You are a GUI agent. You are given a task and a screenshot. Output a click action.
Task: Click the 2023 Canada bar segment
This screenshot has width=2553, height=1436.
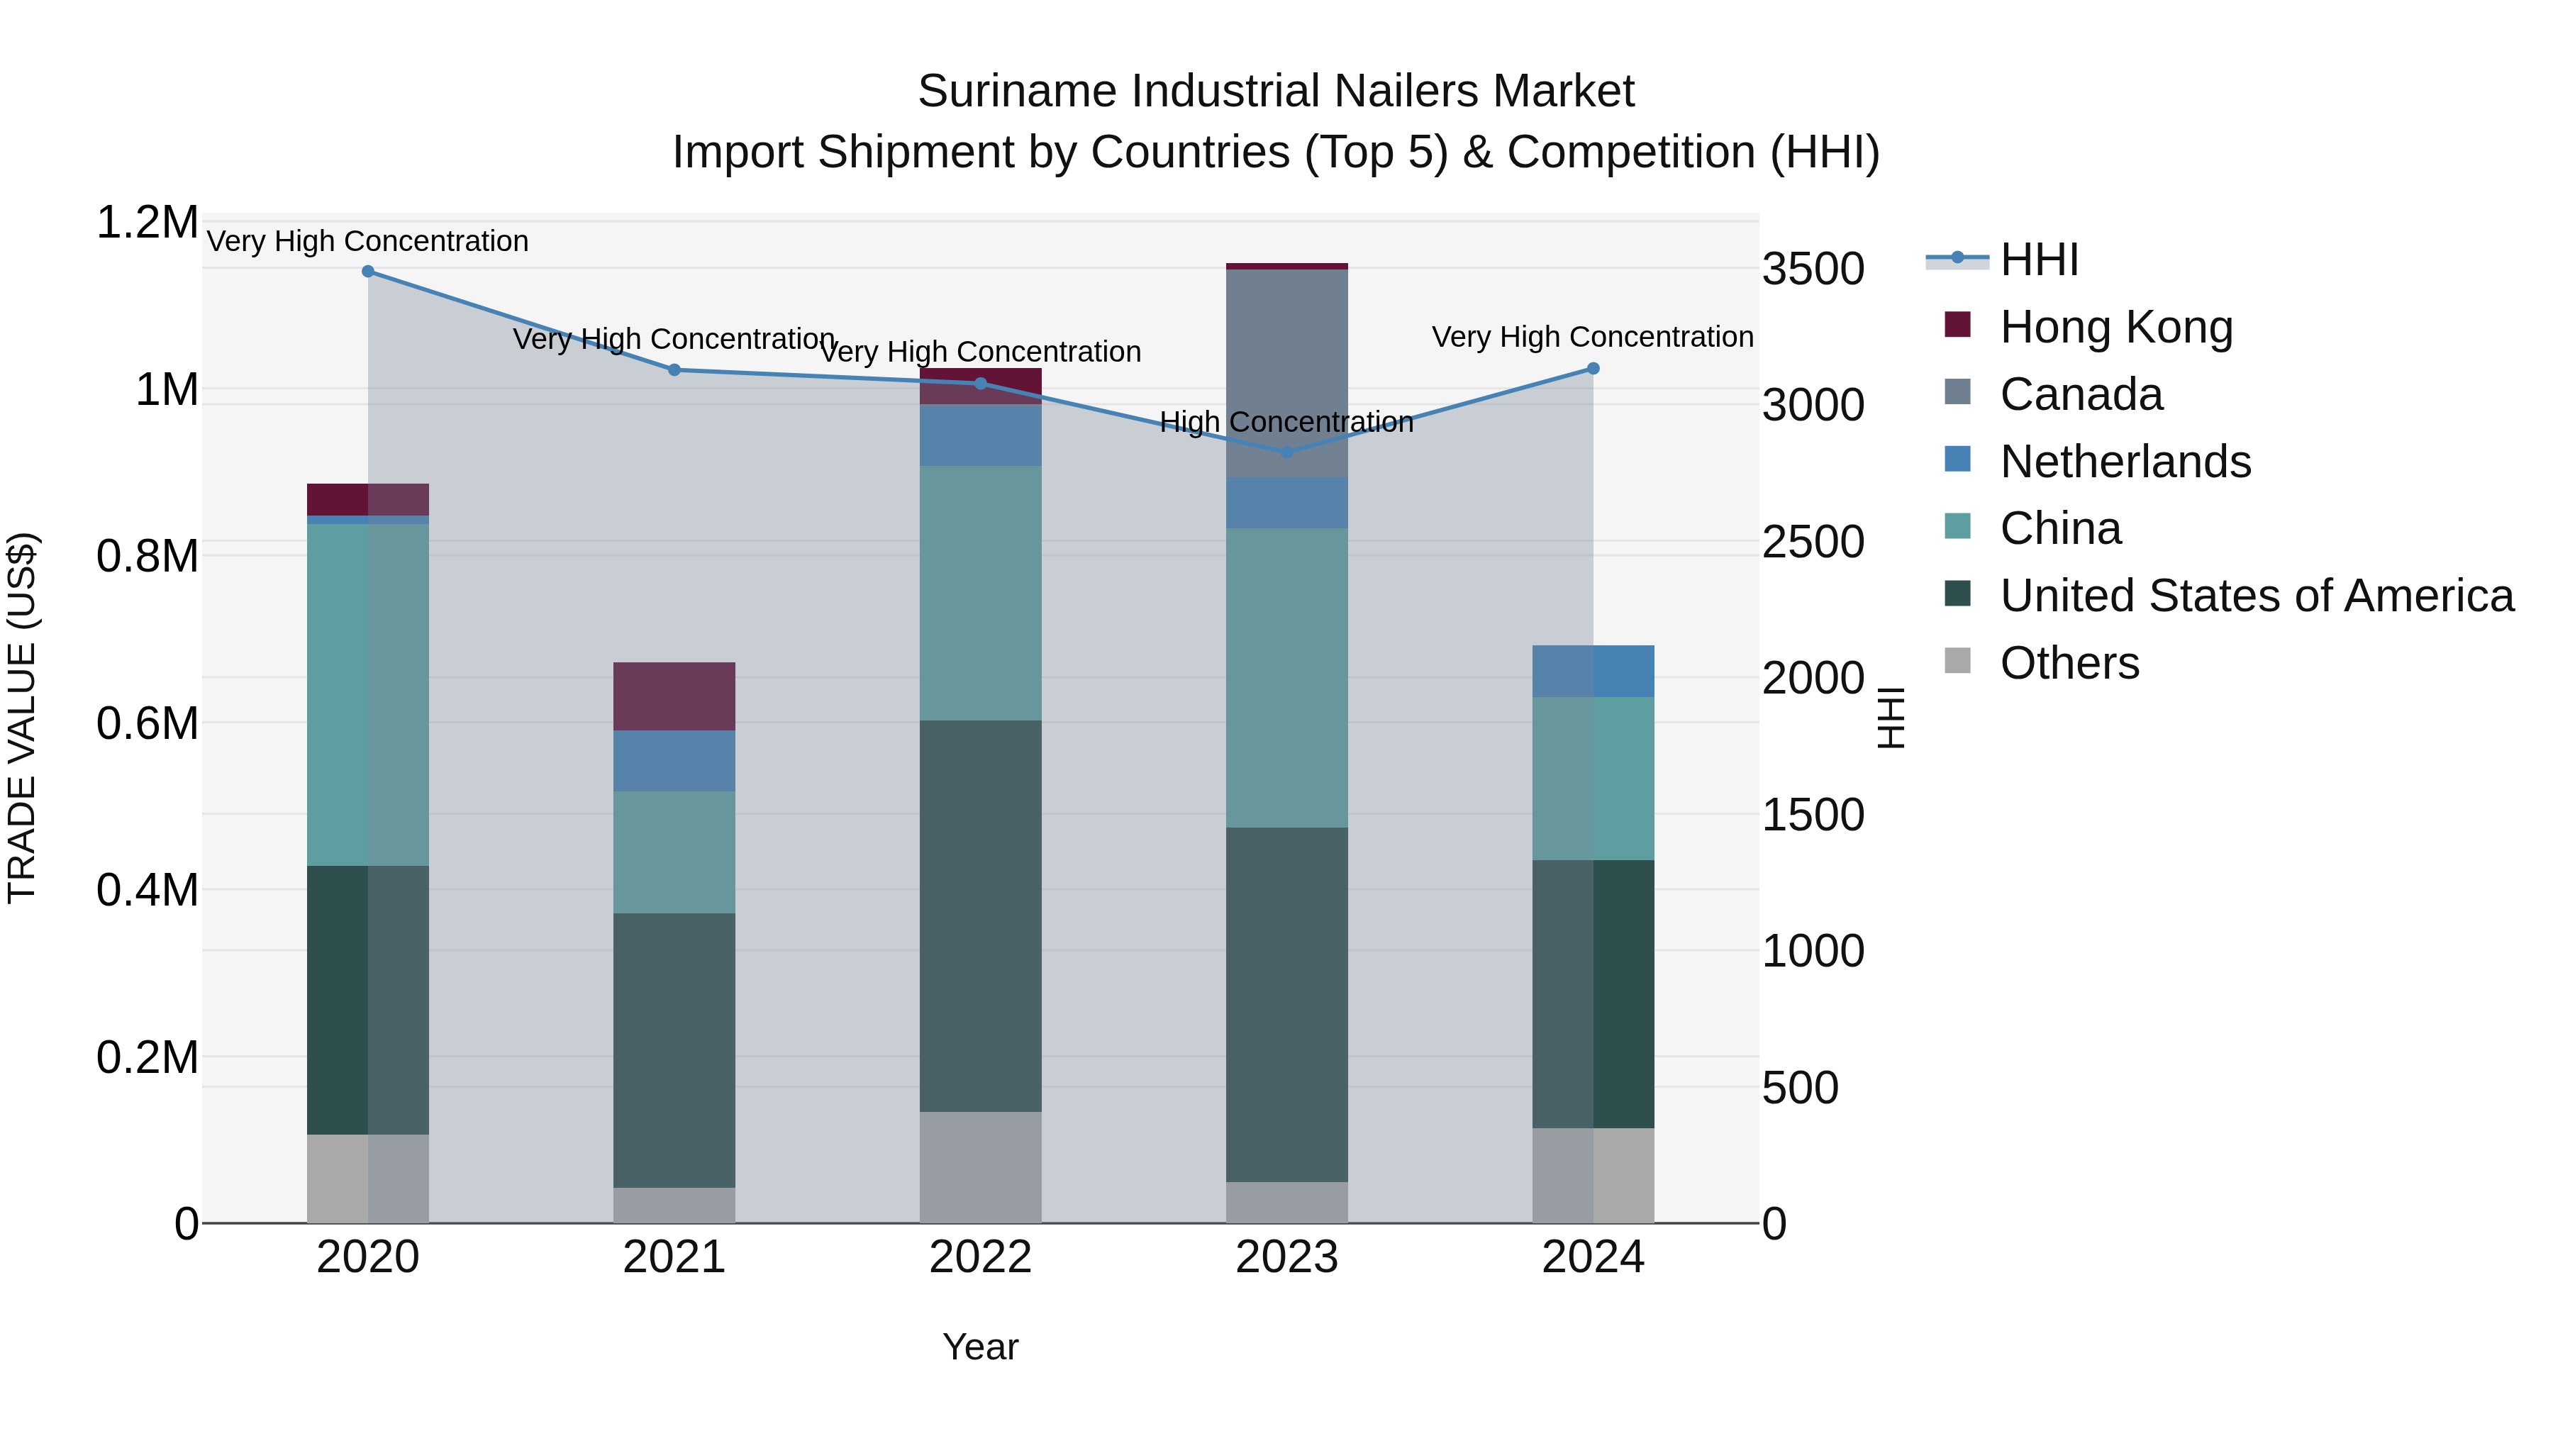click(1286, 374)
